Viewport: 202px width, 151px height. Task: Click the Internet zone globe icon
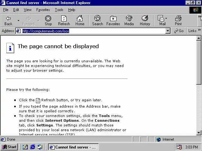(158, 139)
